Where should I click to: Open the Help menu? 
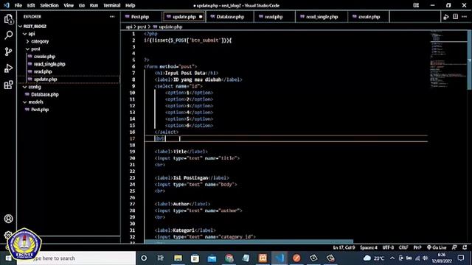(130, 5)
